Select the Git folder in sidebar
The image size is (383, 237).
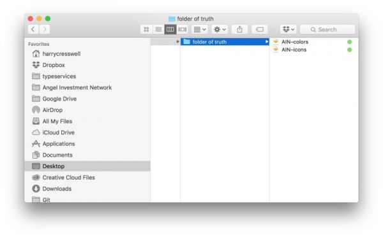click(87, 199)
